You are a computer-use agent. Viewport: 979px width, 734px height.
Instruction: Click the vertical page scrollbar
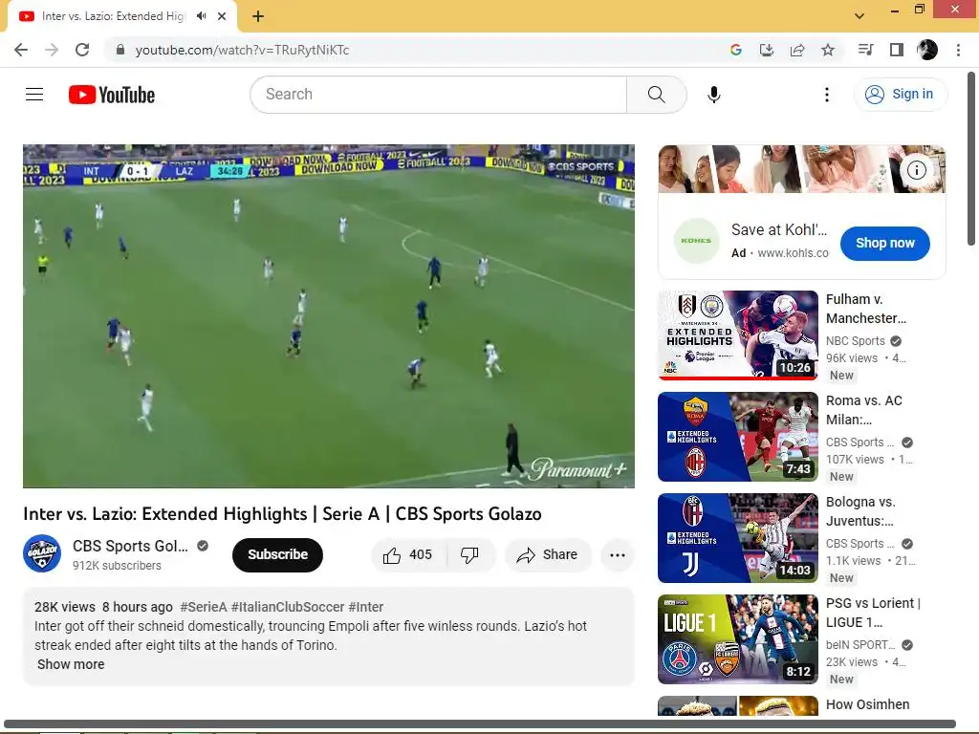coord(971,160)
